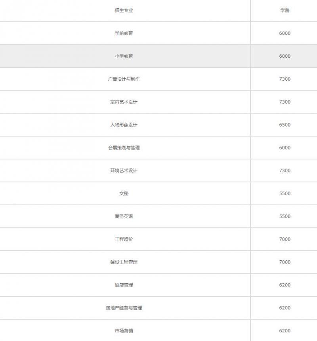Select the 7300 fee for 广告设计与制作

pyautogui.click(x=285, y=79)
